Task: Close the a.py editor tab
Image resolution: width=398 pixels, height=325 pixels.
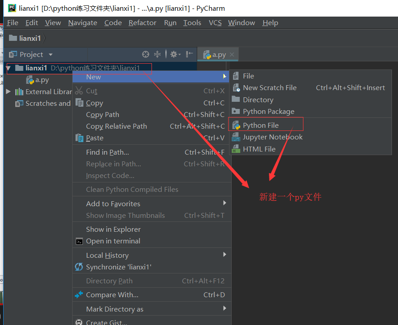Action: pos(232,55)
